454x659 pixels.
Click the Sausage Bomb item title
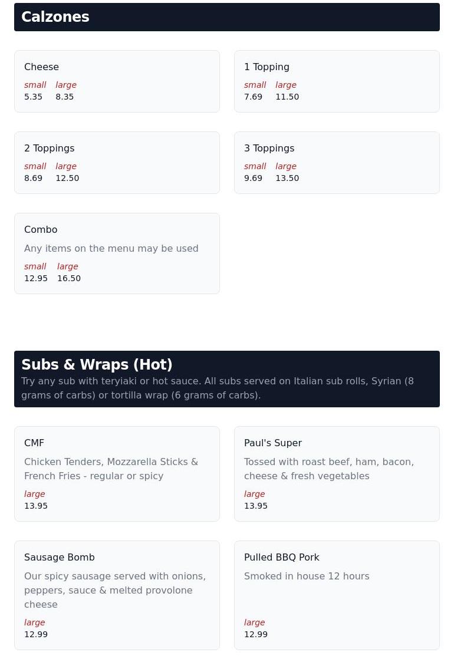pos(59,558)
